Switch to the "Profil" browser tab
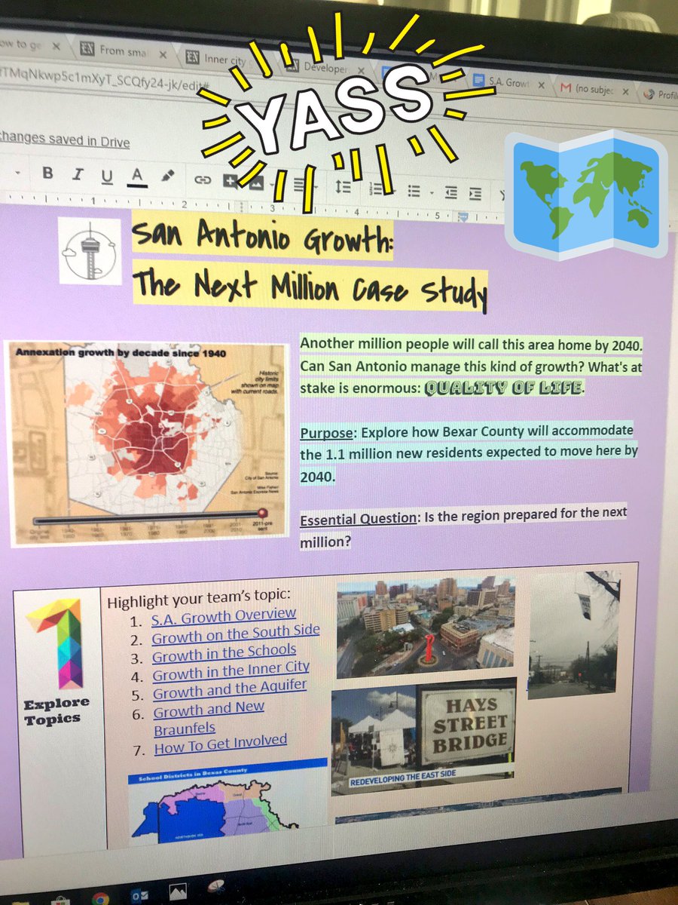This screenshot has height=905, width=678. pos(661,94)
